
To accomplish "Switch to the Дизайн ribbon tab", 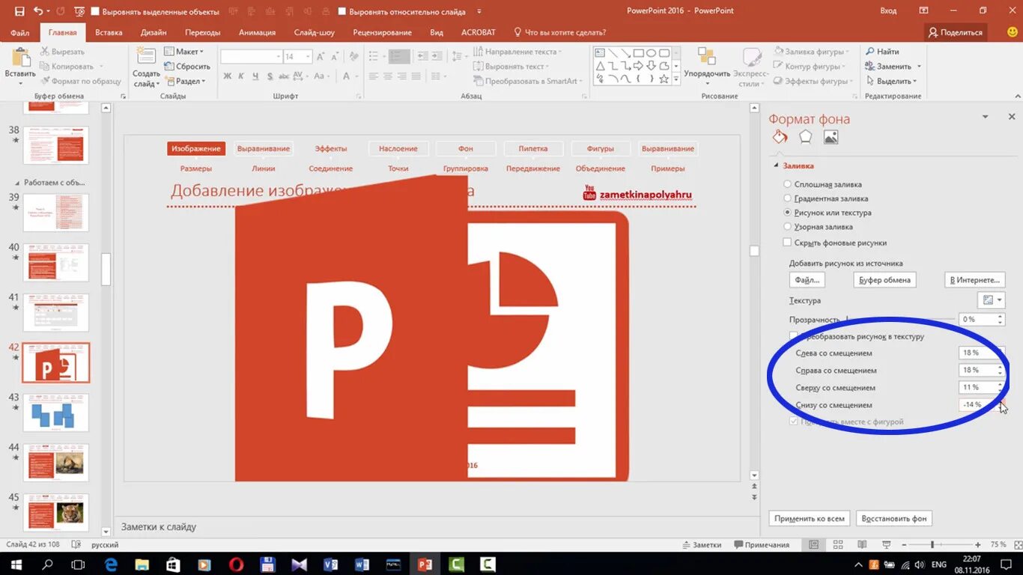I will tap(154, 32).
